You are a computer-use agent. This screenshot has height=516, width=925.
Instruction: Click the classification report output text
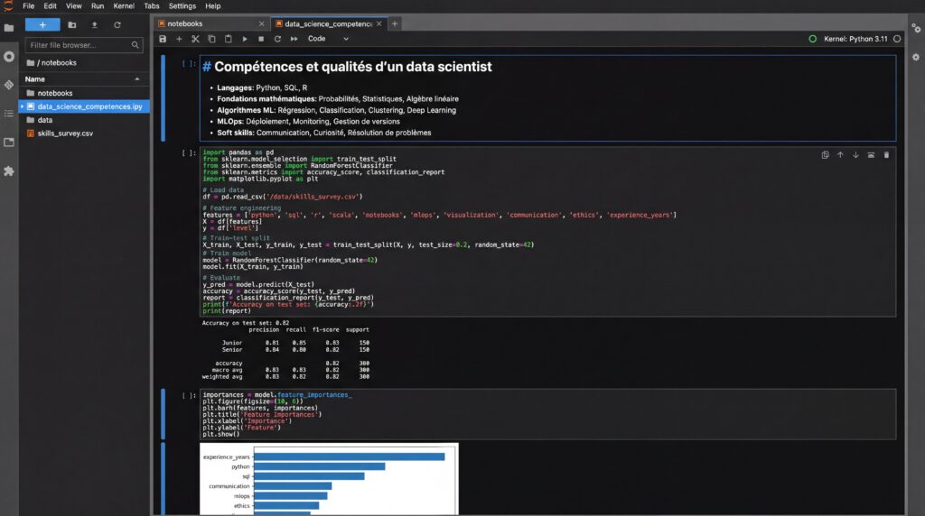(x=285, y=350)
